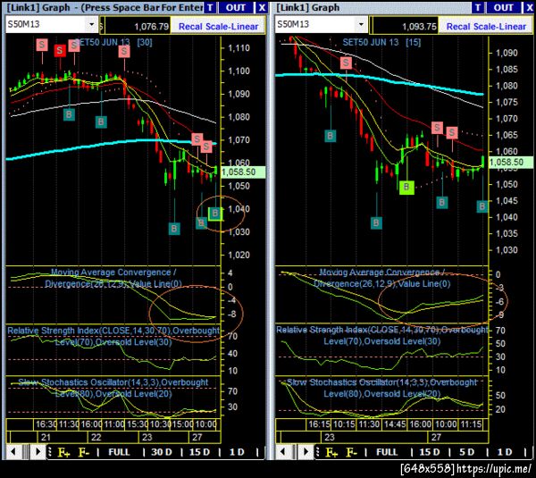536x478 pixels.
Task: Click the F+ zoom icon in left graph
Action: click(64, 452)
